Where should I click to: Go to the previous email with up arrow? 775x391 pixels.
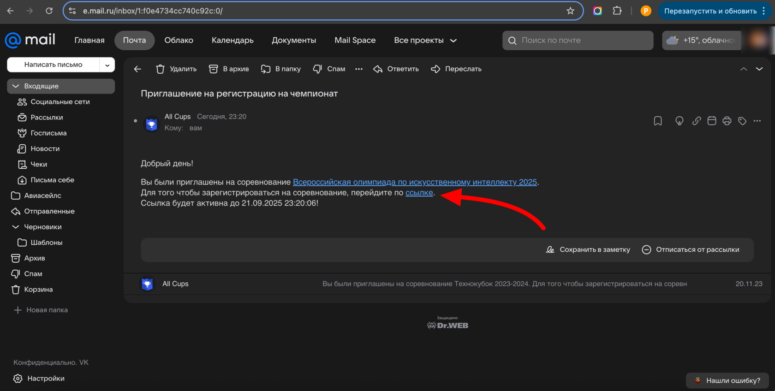(x=744, y=69)
